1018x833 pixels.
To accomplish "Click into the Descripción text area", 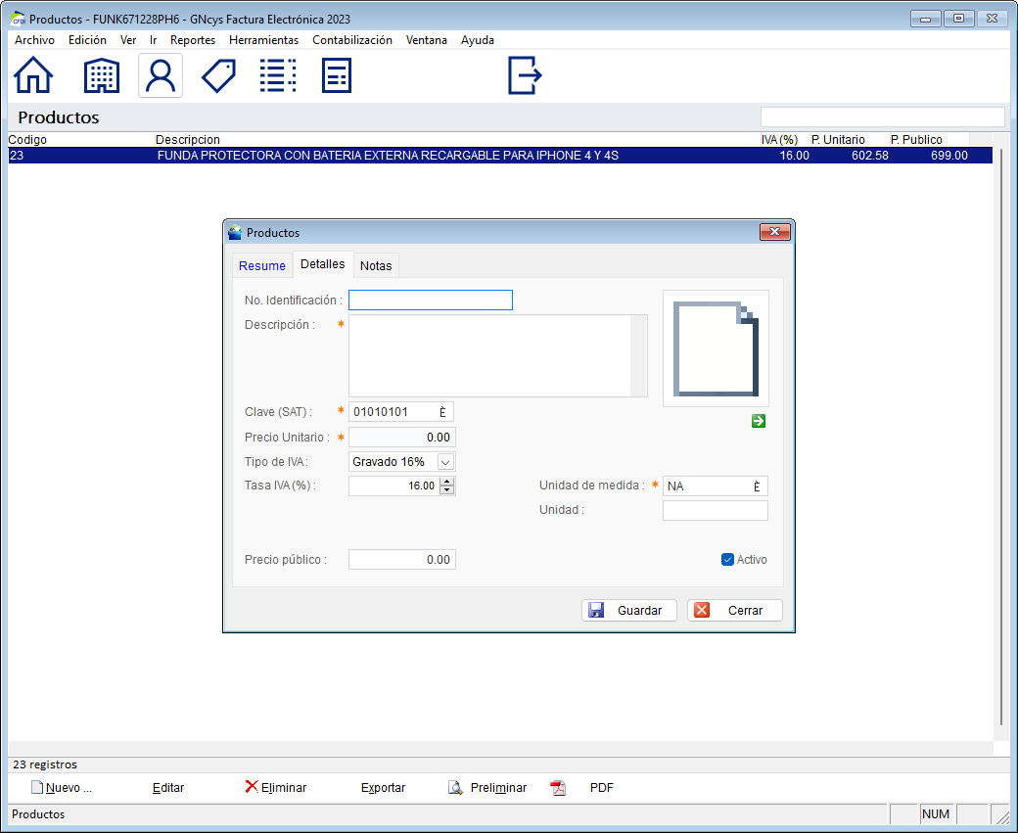I will tap(489, 355).
